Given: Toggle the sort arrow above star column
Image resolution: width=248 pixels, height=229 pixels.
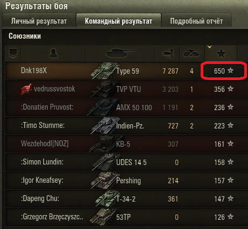Looking at the screenshot, I should 209,47.
